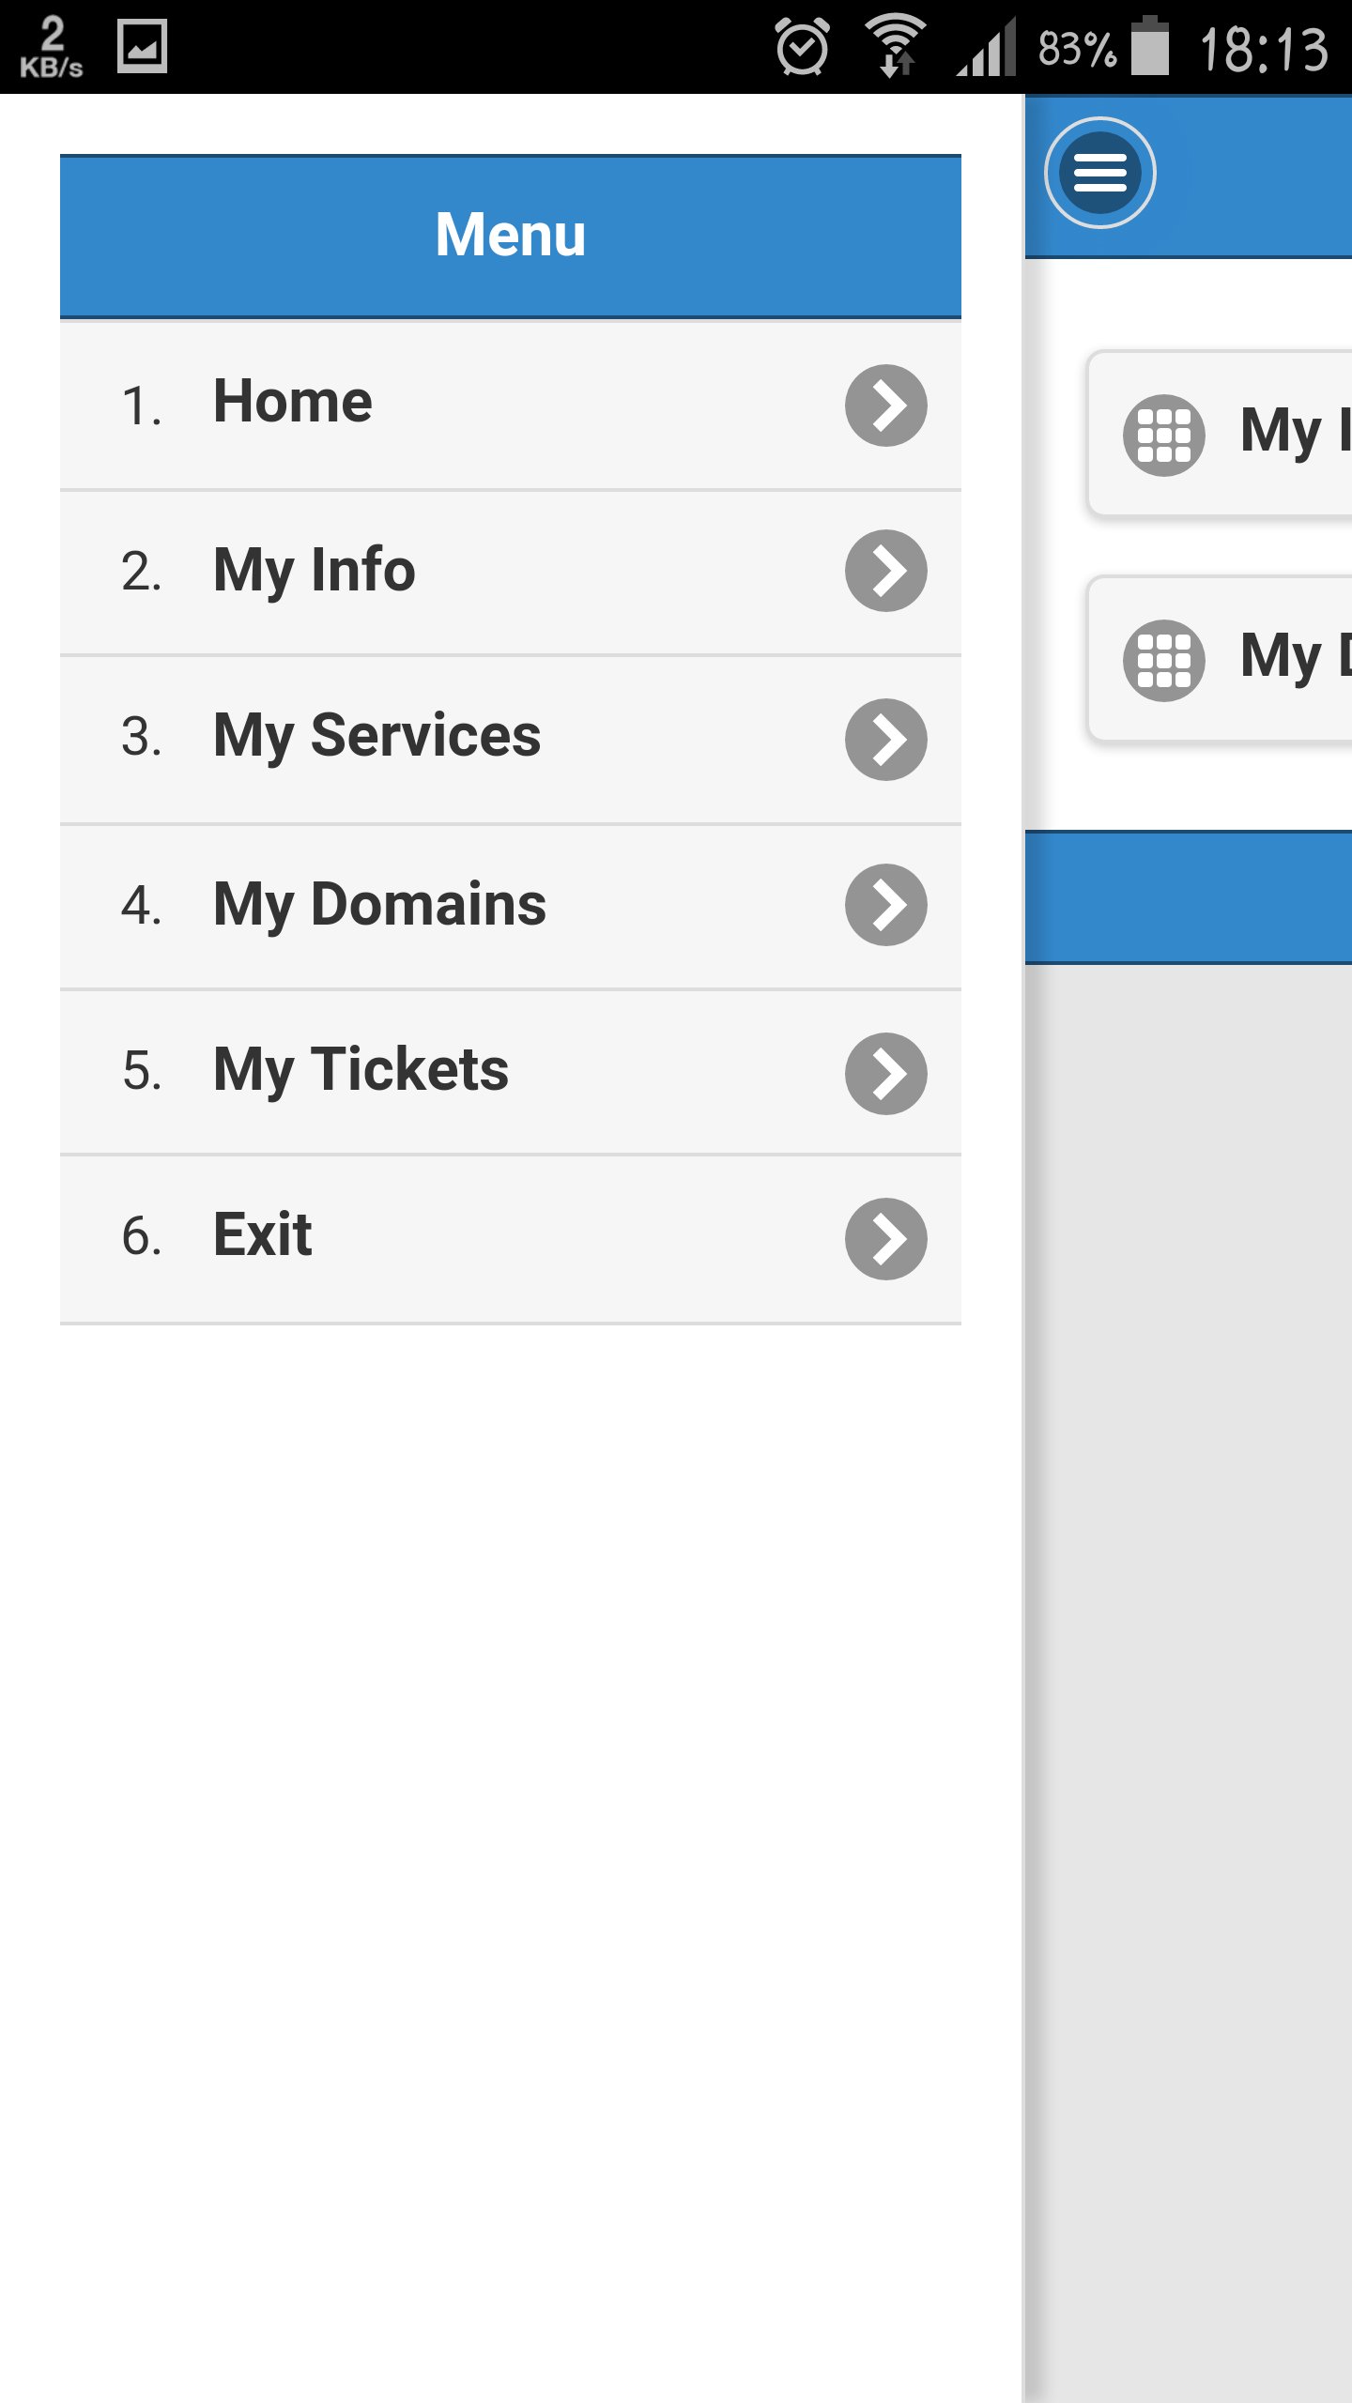Tap the Wi-Fi status icon
This screenshot has height=2403, width=1352.
(895, 45)
